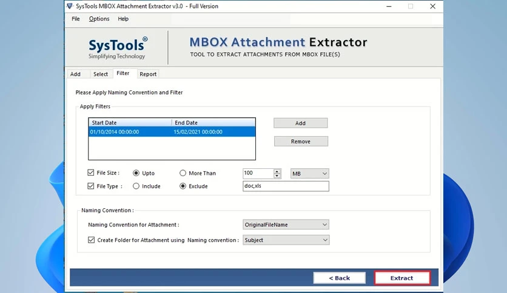This screenshot has width=507, height=293.
Task: Click the Back button
Action: pos(340,278)
